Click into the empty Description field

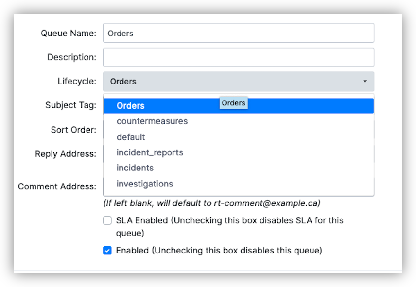coord(238,57)
